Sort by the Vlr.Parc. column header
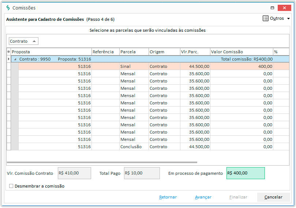The height and width of the screenshot is (208, 296). coord(195,52)
